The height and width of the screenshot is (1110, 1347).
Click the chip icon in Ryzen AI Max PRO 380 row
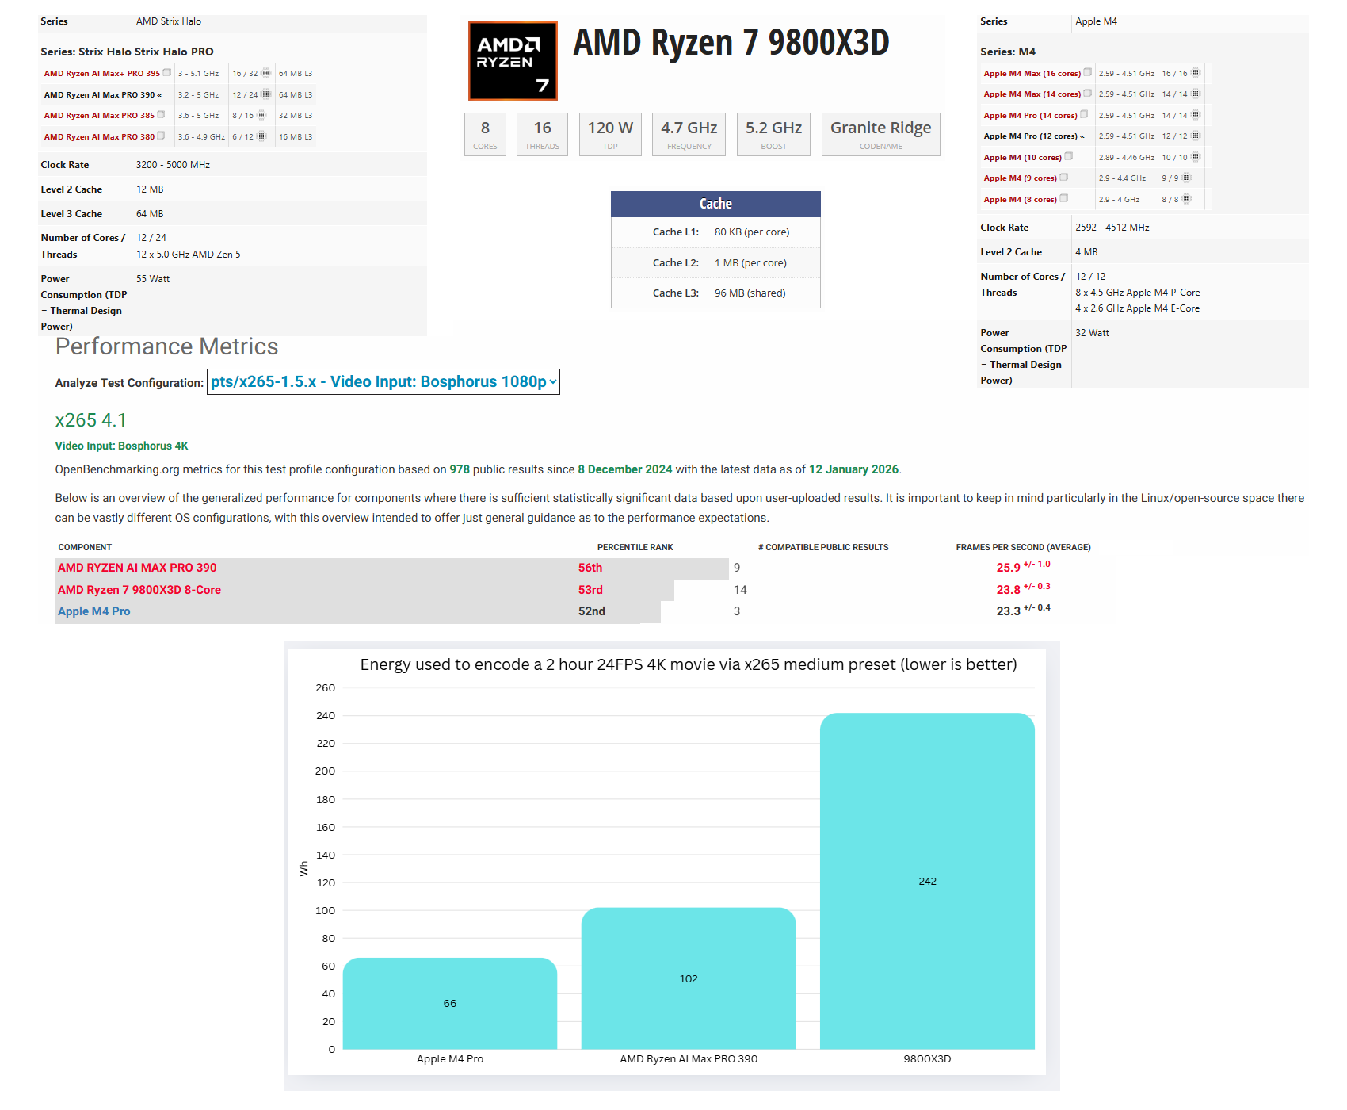261,136
